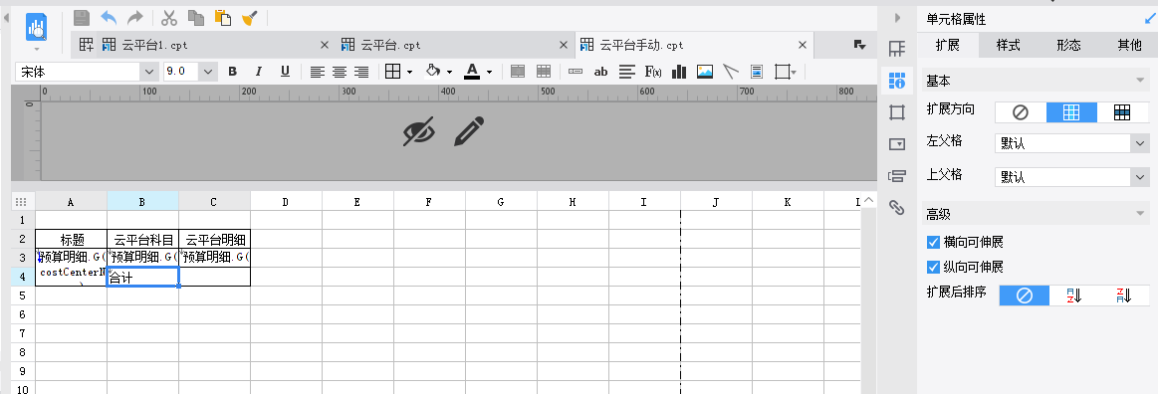Uncheck the 横向可伸展 checkbox
Viewport: 1158px width, 394px height.
934,242
